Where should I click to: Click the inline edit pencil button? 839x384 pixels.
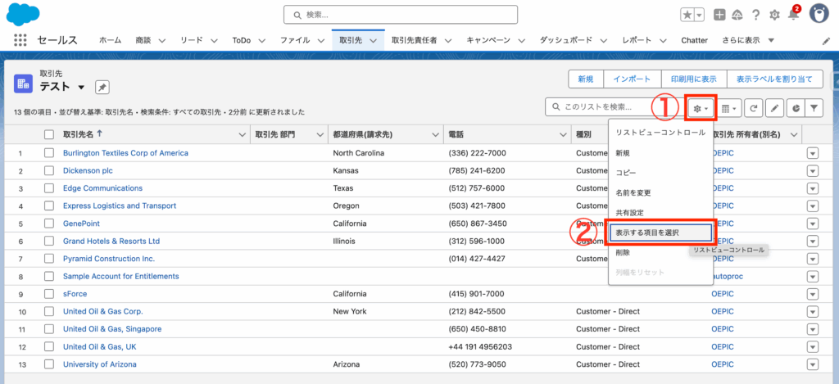[774, 109]
